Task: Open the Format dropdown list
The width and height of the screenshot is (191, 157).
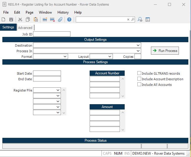Action: tap(65, 56)
